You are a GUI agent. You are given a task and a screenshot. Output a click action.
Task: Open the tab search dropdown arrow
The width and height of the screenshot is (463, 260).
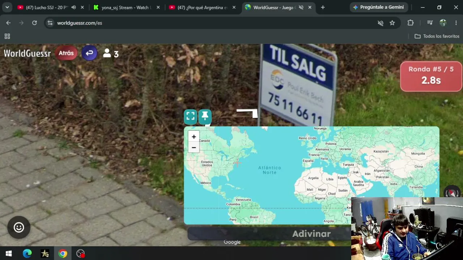pos(7,7)
